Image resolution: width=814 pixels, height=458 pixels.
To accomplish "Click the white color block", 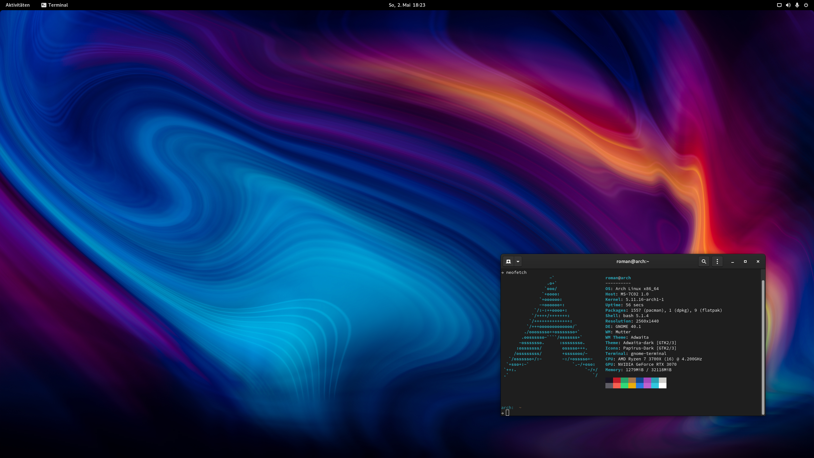I will click(x=663, y=386).
